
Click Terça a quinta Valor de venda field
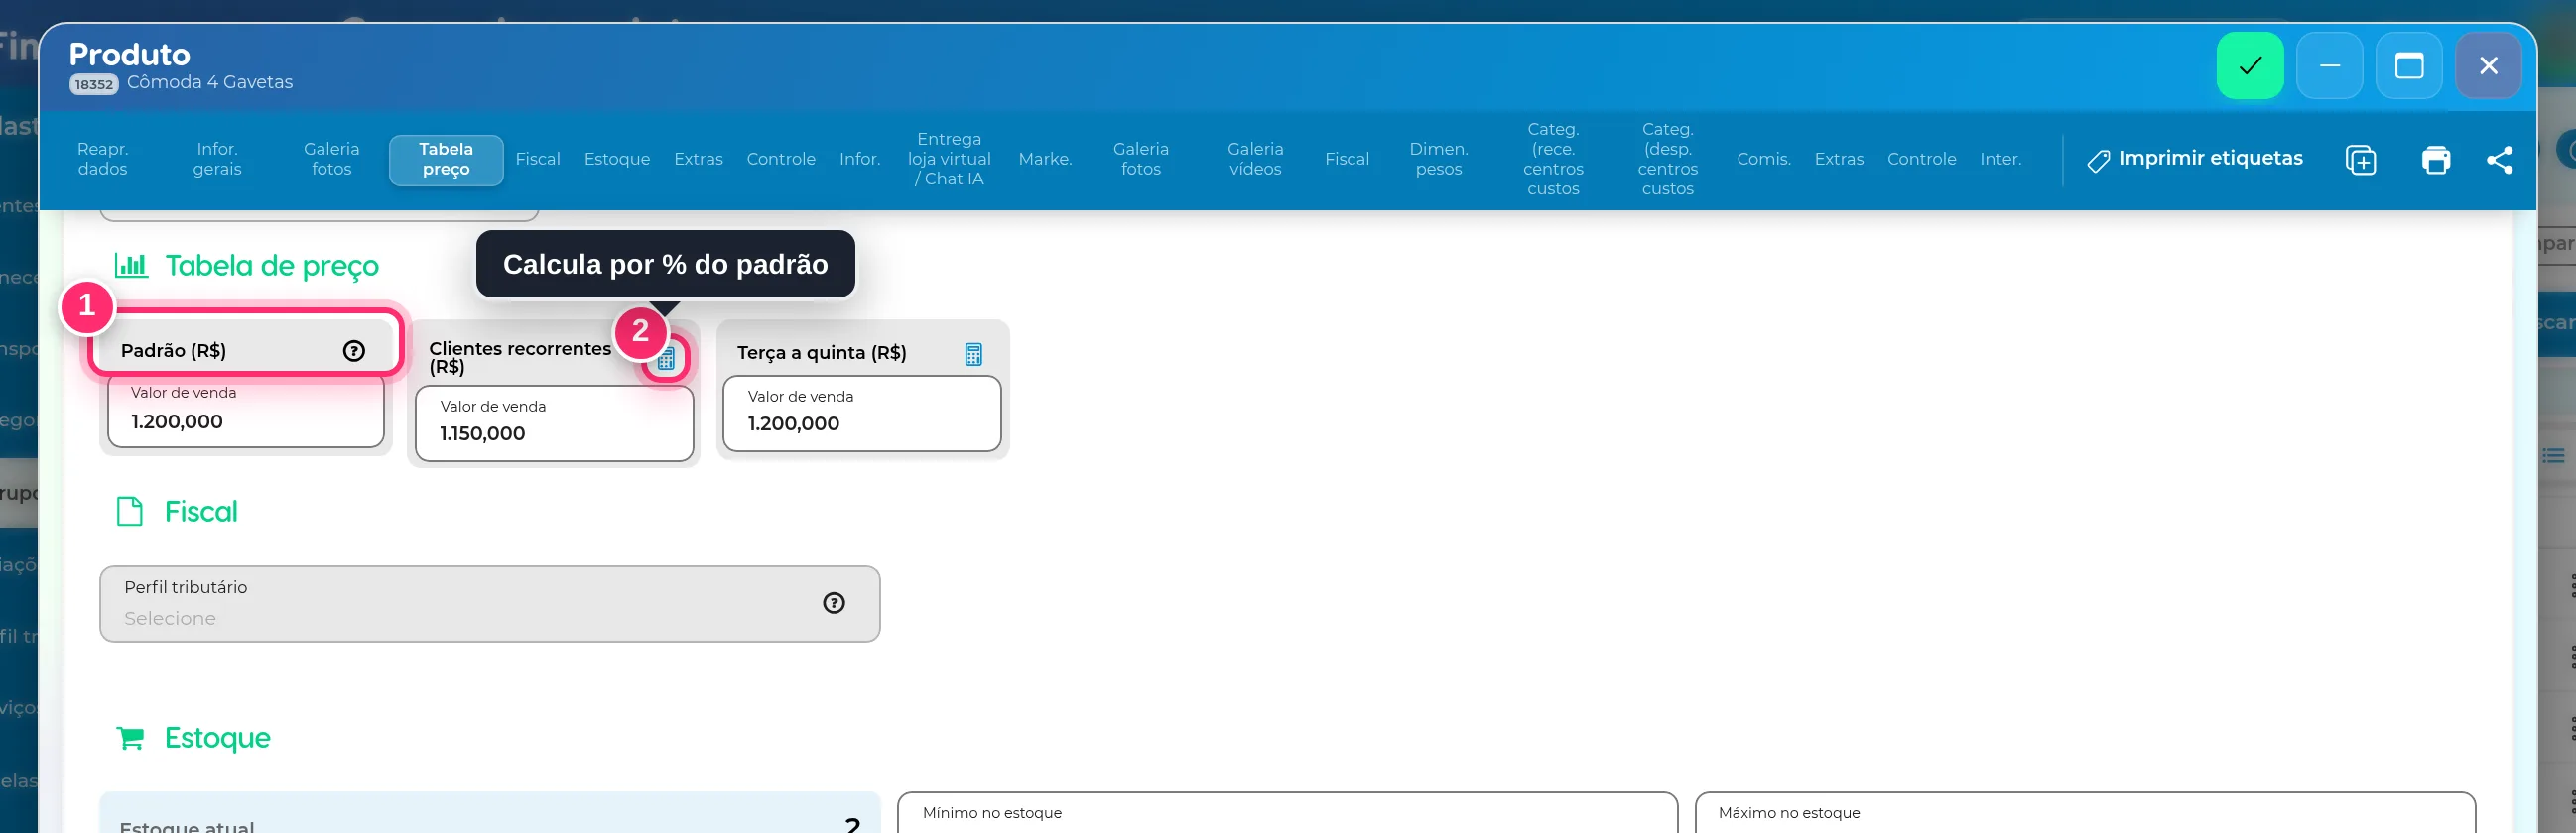(862, 414)
